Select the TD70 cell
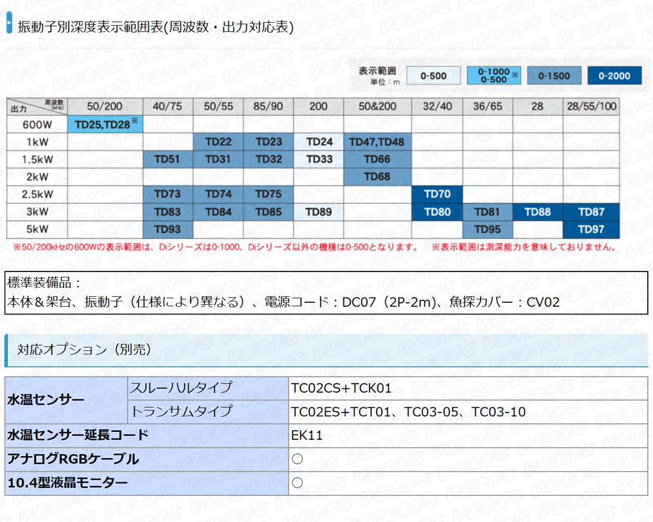The image size is (653, 522). pyautogui.click(x=438, y=194)
